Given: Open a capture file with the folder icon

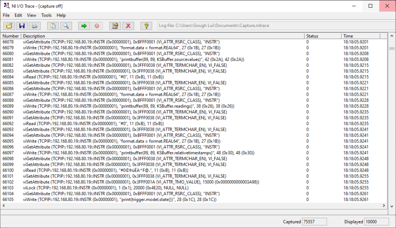Looking at the screenshot, I should (9, 26).
